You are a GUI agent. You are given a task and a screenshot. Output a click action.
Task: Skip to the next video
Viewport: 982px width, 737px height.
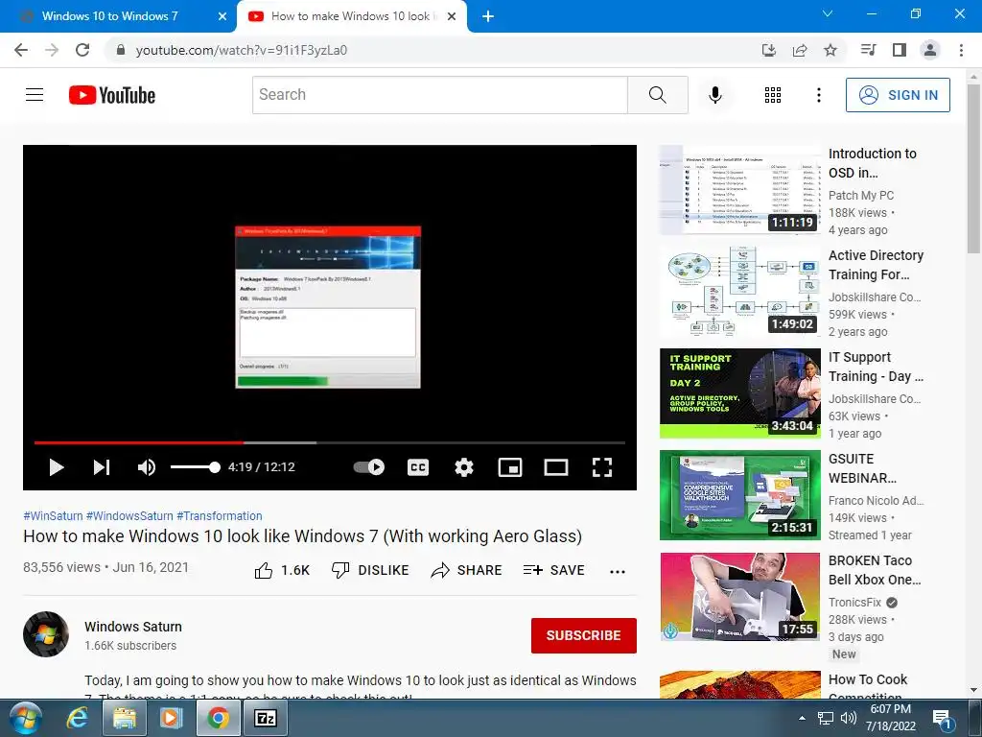tap(102, 467)
